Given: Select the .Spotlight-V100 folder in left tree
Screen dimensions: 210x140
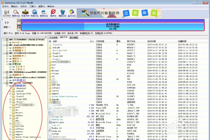Looking at the screenshot, I should 23,94.
